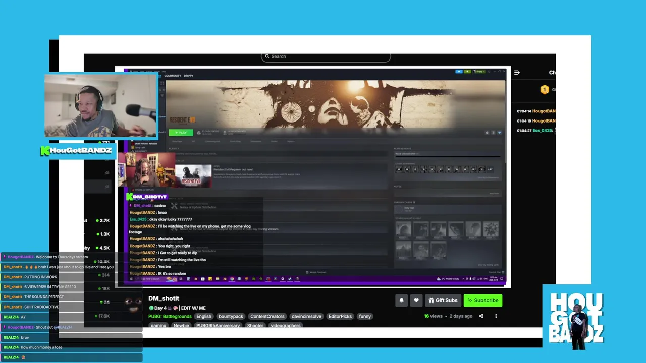The image size is (646, 363).
Task: Click the Shooter tag
Action: (x=255, y=325)
